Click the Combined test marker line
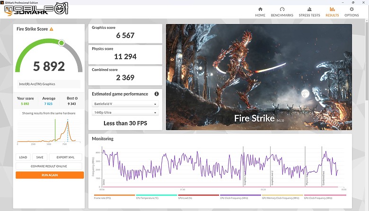 [322, 167]
